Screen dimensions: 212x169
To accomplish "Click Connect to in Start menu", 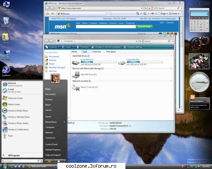I will tap(50, 138).
